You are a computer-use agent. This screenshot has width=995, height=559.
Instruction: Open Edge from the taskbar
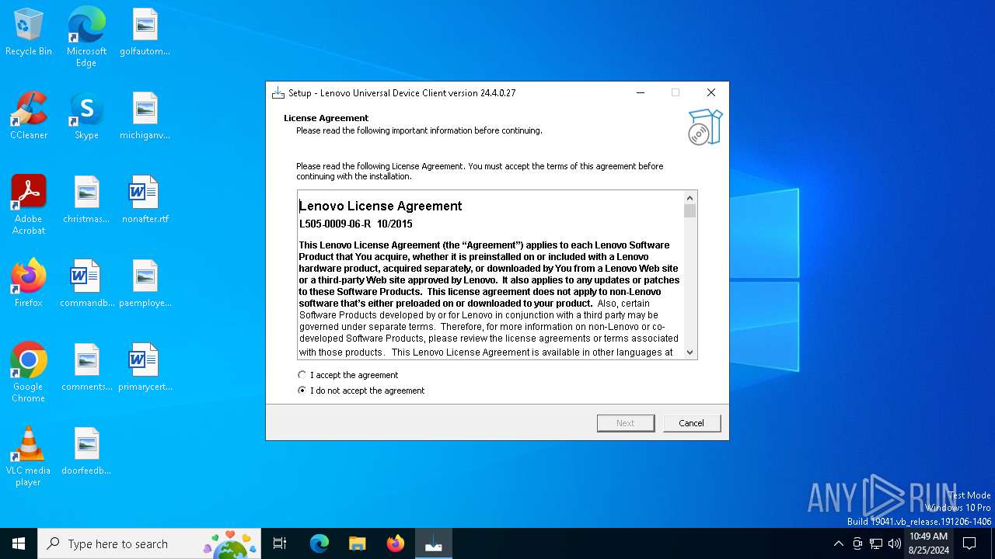[319, 543]
